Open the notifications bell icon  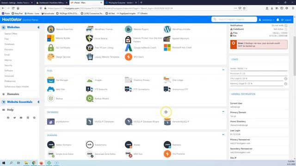pyautogui.click(x=277, y=20)
